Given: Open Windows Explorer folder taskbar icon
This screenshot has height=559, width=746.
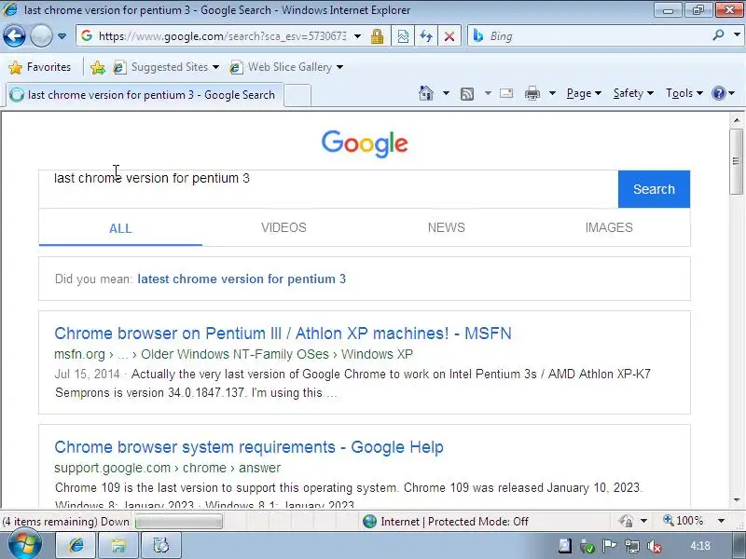Looking at the screenshot, I should click(x=118, y=545).
